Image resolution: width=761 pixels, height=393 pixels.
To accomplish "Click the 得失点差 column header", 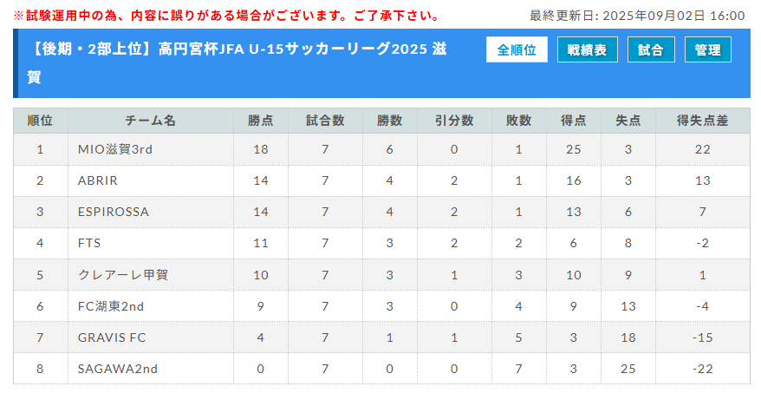I will click(703, 121).
